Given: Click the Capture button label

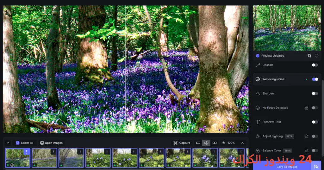Looking at the screenshot, I should click(184, 143).
